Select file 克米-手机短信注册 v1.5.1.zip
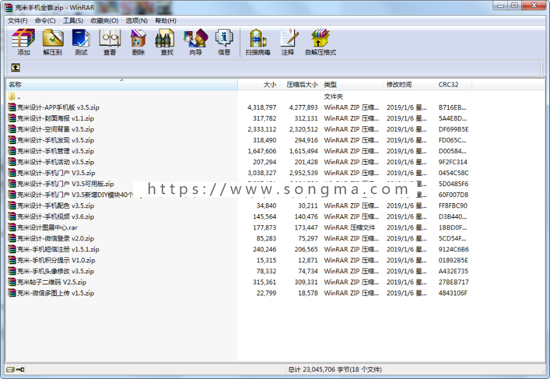The image size is (550, 379). [58, 250]
